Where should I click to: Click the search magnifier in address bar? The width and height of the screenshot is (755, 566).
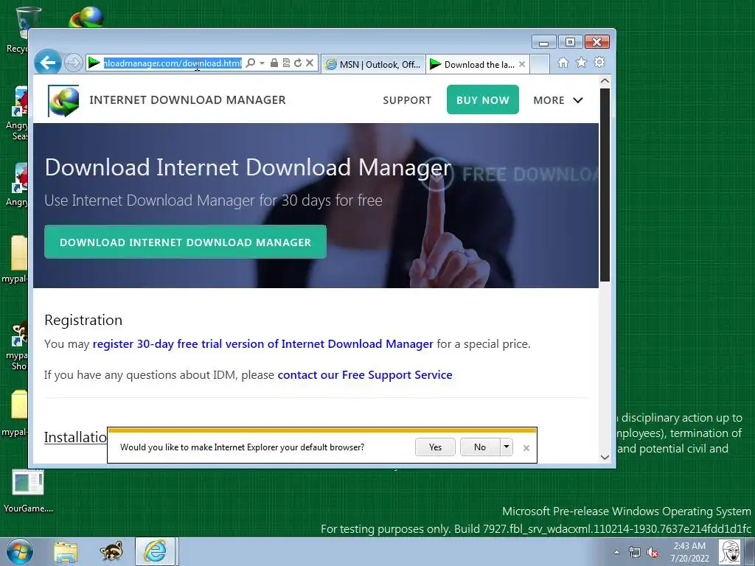click(251, 63)
